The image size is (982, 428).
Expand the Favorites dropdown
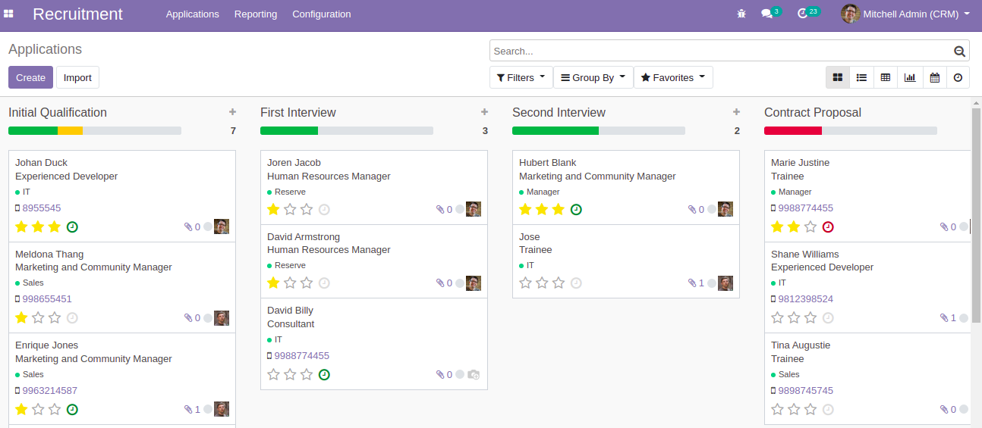coord(673,77)
